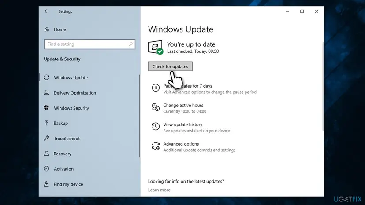The height and width of the screenshot is (205, 365).
Task: Click 'Looking for info on the latest updates?'
Action: (x=186, y=181)
